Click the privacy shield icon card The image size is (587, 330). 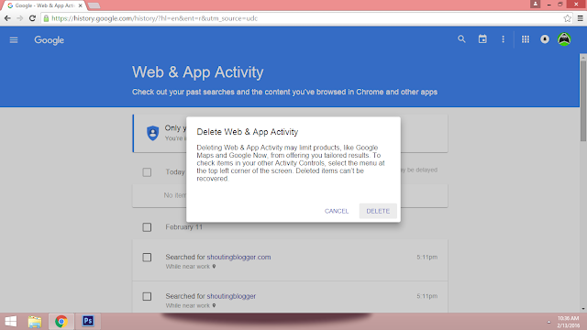click(152, 133)
